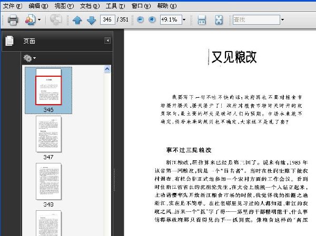
Task: Open the 窗口 (Window) menu
Action: [141, 6]
